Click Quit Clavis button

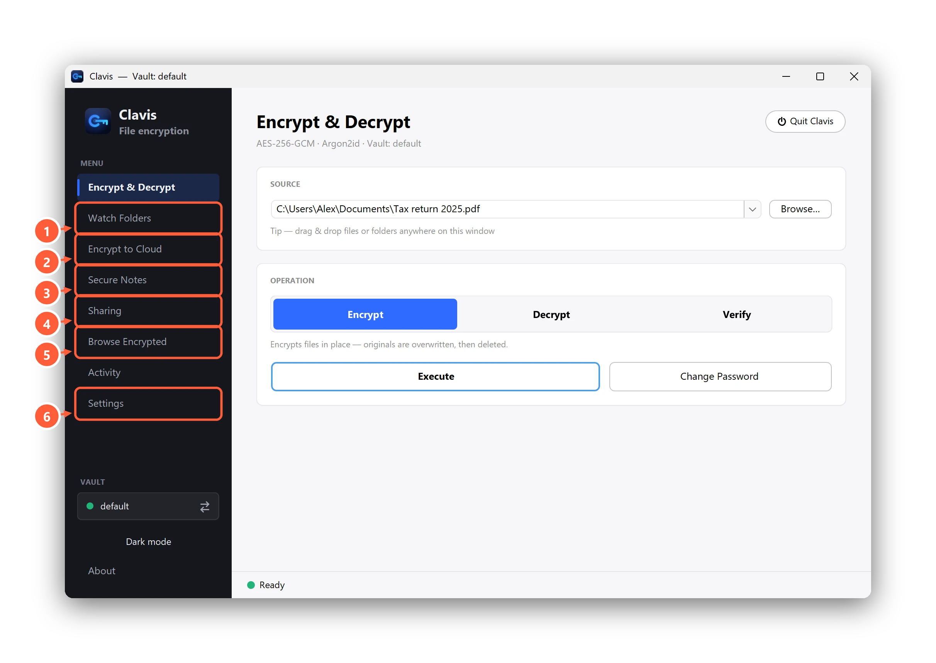pos(805,121)
